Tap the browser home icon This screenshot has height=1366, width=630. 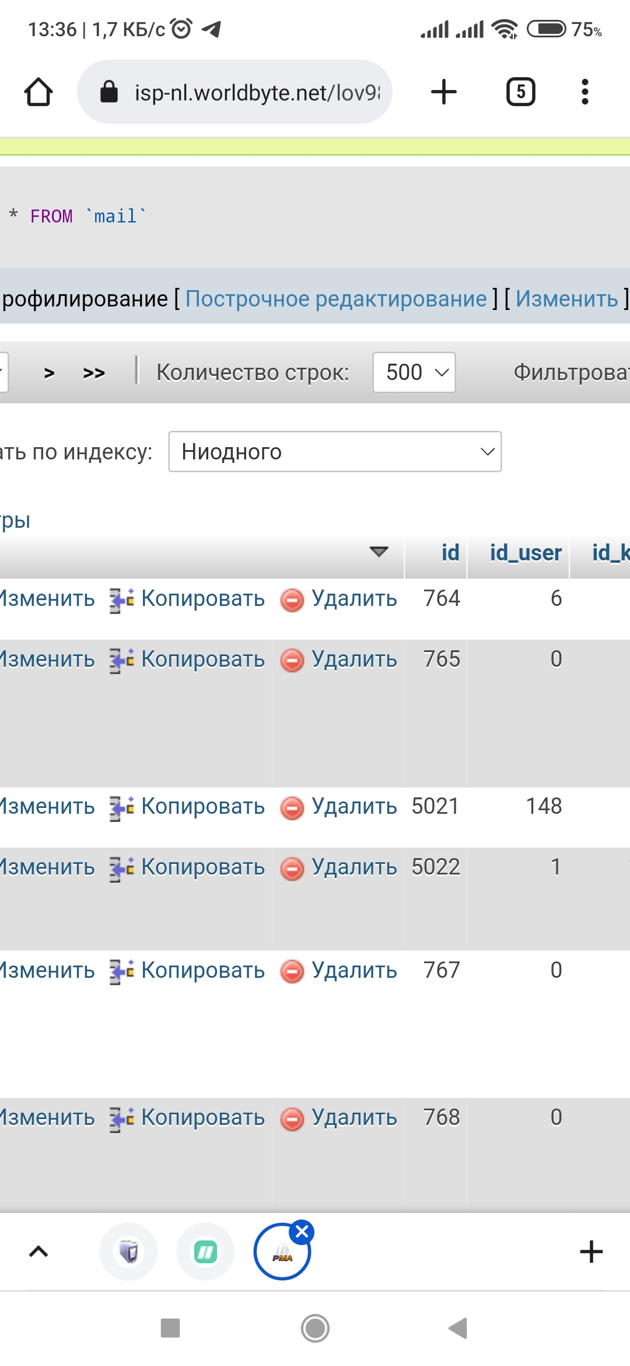[x=38, y=92]
